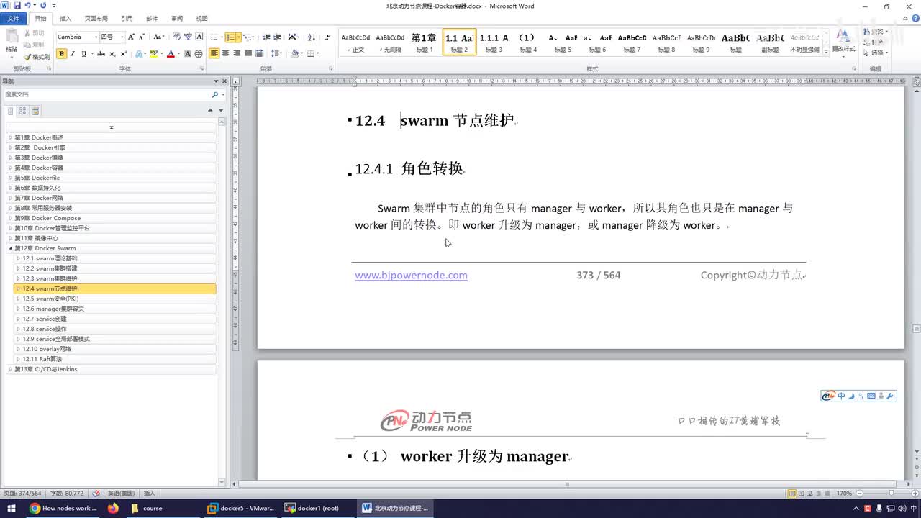Image resolution: width=921 pixels, height=518 pixels.
Task: Switch to the 引用 (References) tab
Action: pyautogui.click(x=127, y=19)
